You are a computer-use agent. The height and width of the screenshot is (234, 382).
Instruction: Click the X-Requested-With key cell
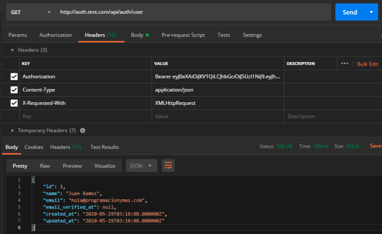click(x=85, y=103)
